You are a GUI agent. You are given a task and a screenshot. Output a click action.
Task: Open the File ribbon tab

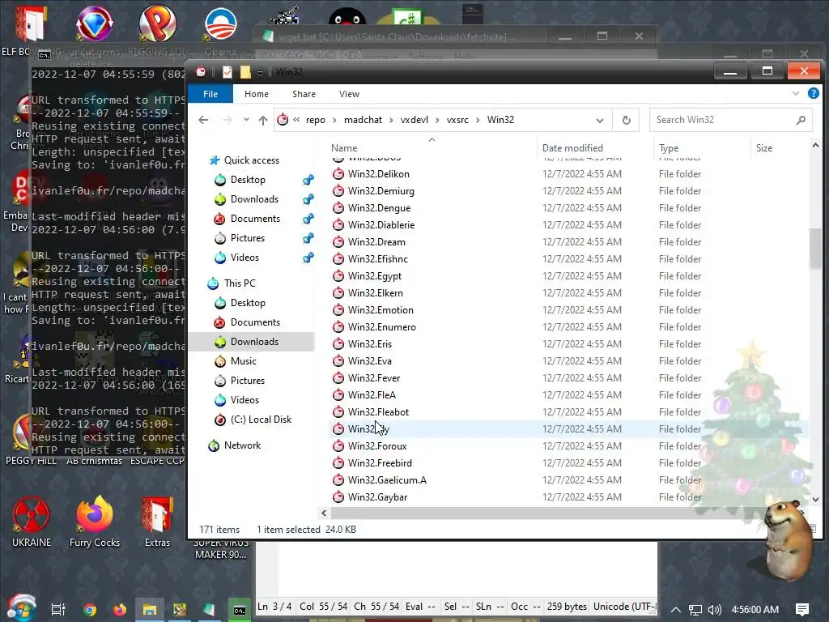pyautogui.click(x=210, y=94)
